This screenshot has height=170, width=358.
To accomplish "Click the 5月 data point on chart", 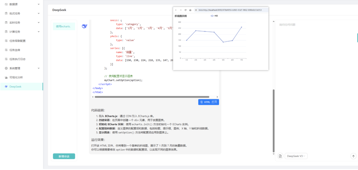I will pos(223,42).
